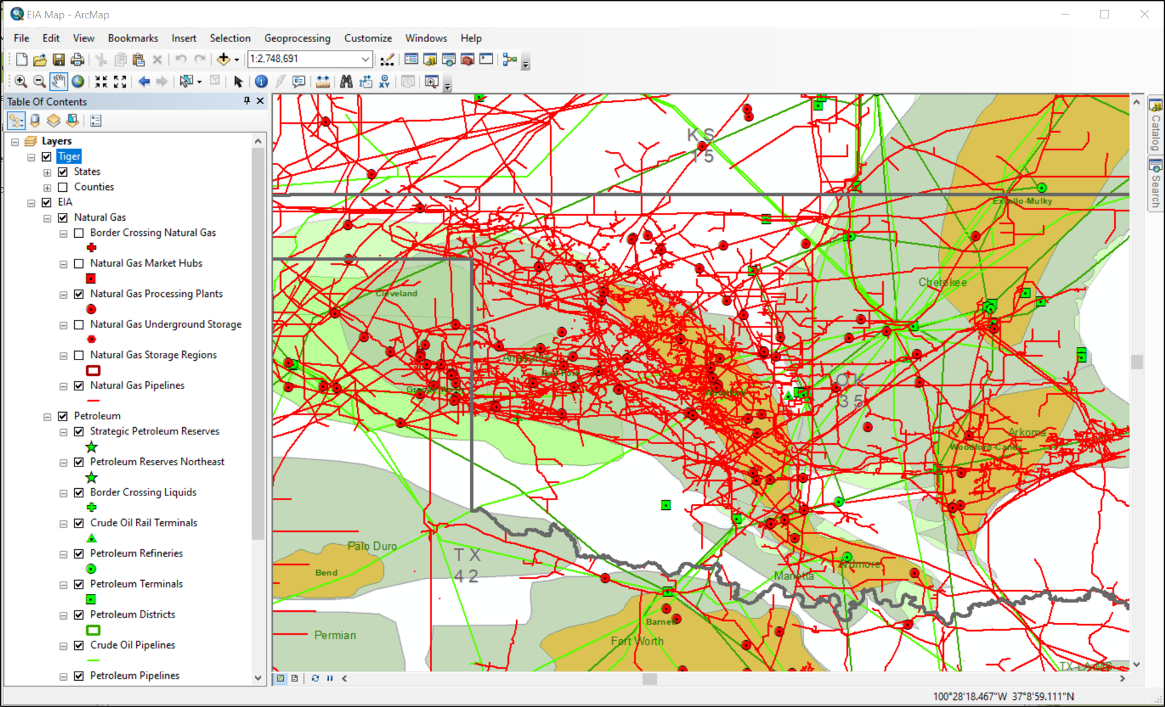Switch to Layout View button

(x=295, y=678)
